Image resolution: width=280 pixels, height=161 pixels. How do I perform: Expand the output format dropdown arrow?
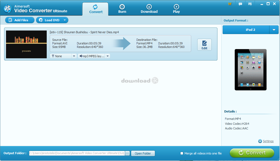(274, 30)
